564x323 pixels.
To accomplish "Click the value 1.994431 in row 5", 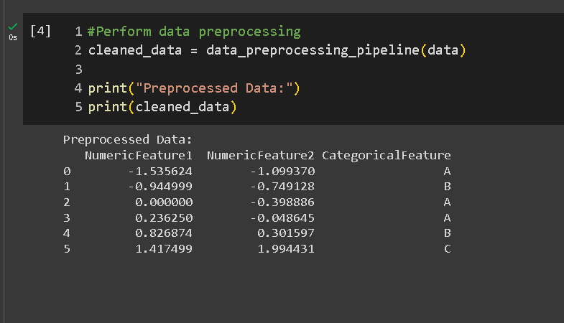I will pos(286,248).
